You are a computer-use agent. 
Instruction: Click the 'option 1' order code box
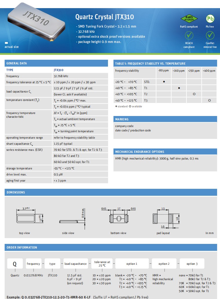coord(132,264)
